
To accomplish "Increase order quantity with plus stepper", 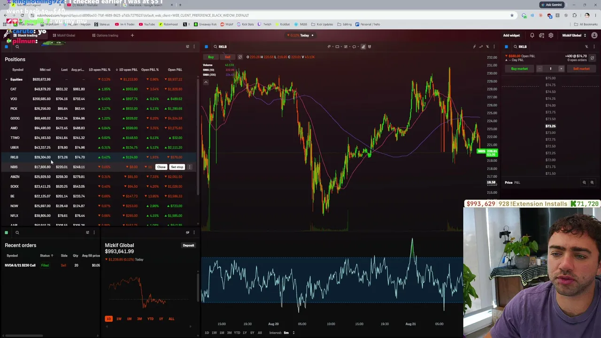I will (561, 69).
